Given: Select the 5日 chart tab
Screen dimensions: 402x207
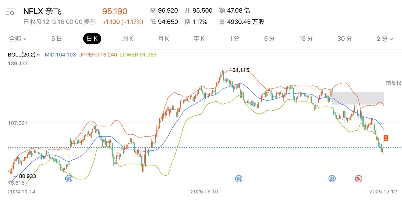Looking at the screenshot, I should pyautogui.click(x=57, y=39).
